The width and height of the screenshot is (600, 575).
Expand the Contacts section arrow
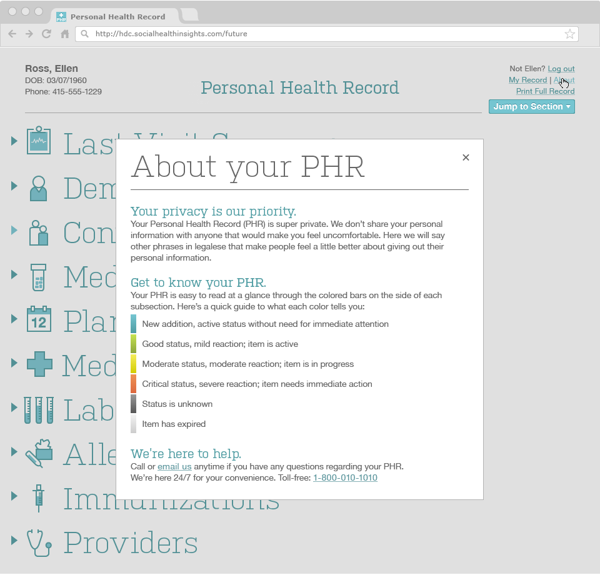(14, 230)
